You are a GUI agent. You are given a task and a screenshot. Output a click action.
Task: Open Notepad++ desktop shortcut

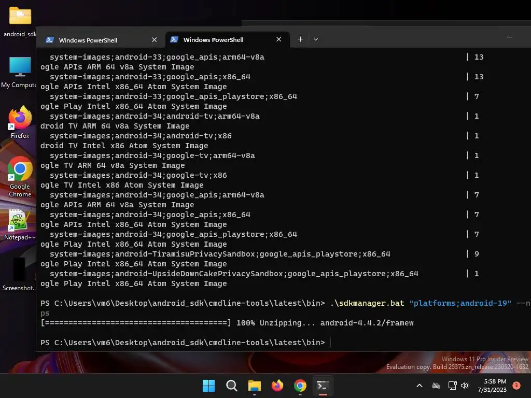[20, 224]
